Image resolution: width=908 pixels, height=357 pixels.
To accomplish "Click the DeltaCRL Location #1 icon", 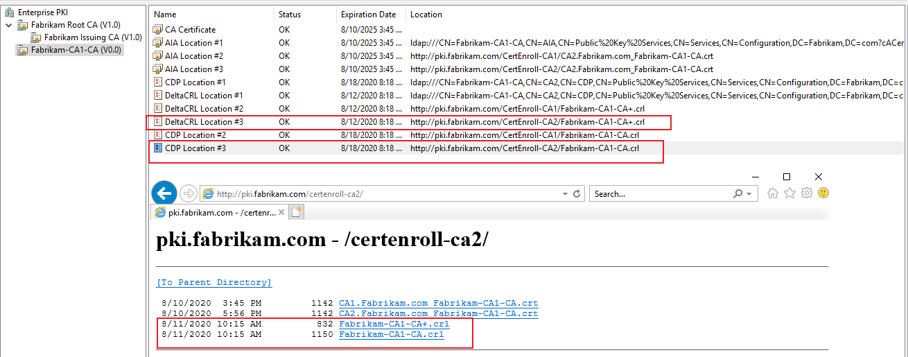I will point(157,96).
